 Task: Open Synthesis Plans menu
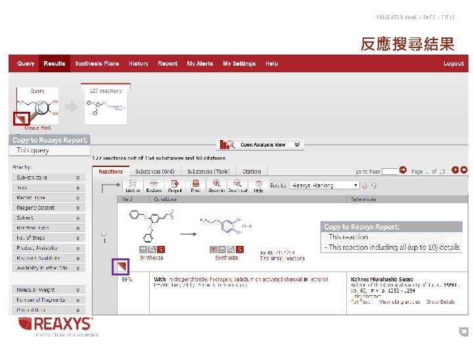tap(97, 63)
